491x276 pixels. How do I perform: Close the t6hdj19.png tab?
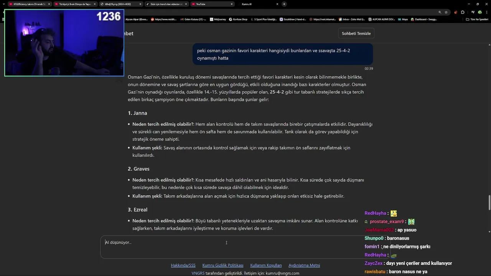point(140,4)
